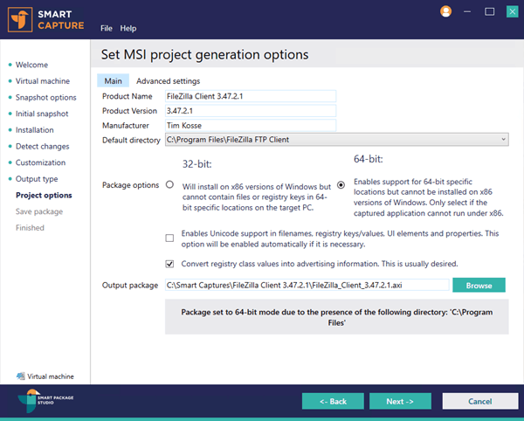Image resolution: width=524 pixels, height=421 pixels.
Task: Click the 'Package options' label
Action: click(x=130, y=185)
